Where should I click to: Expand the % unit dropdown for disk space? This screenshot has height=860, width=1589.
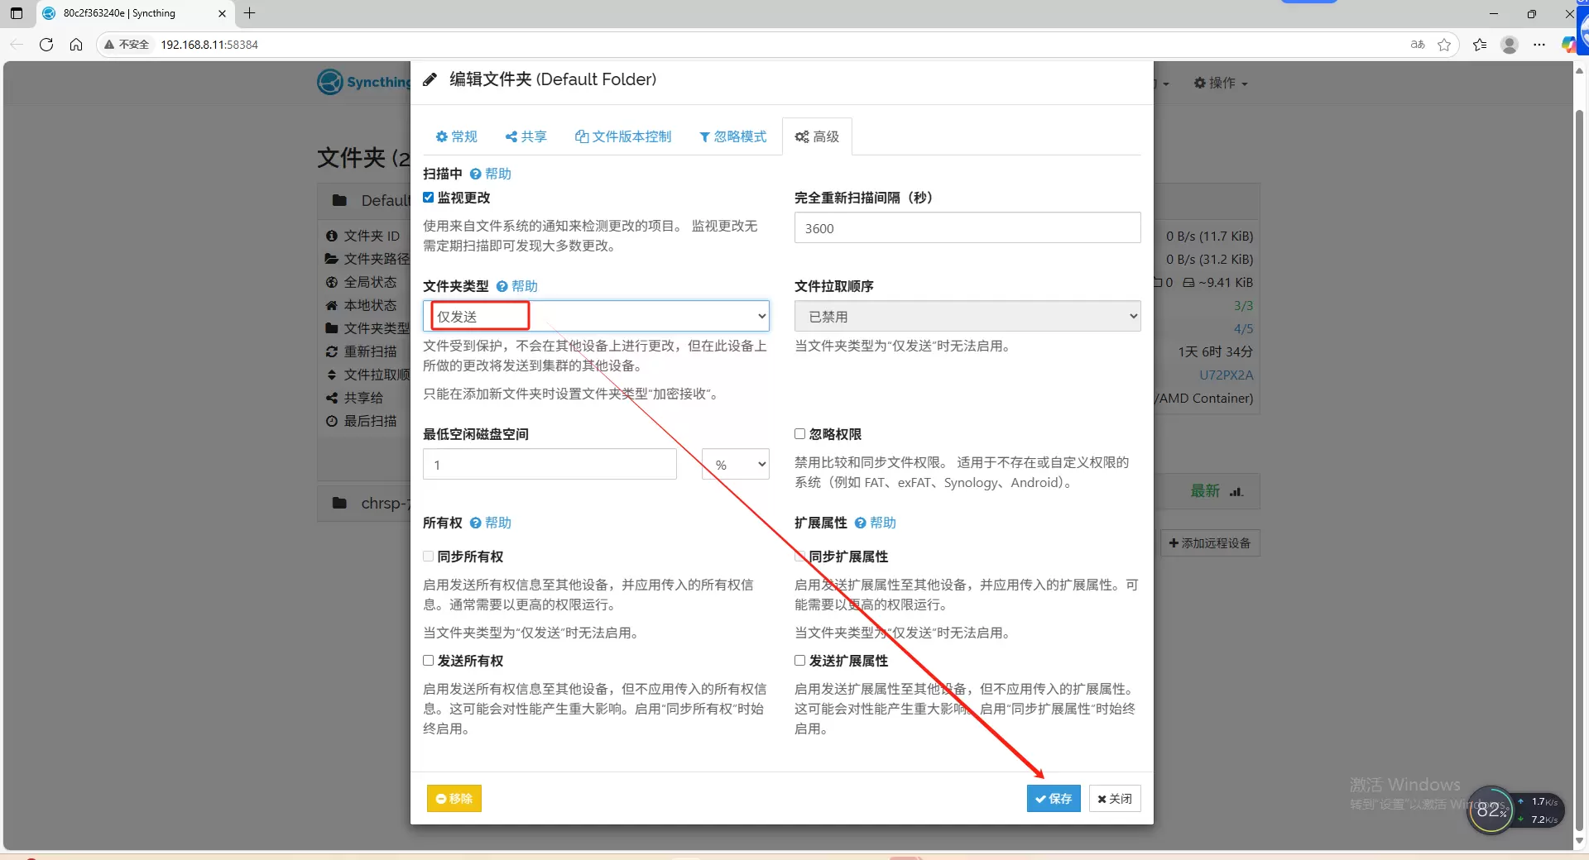tap(735, 465)
